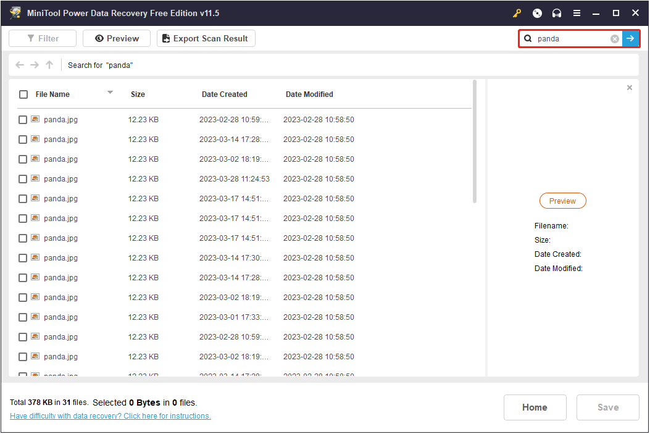650x434 pixels.
Task: Select the checkbox of the first panda.jpg
Action: pyautogui.click(x=23, y=119)
